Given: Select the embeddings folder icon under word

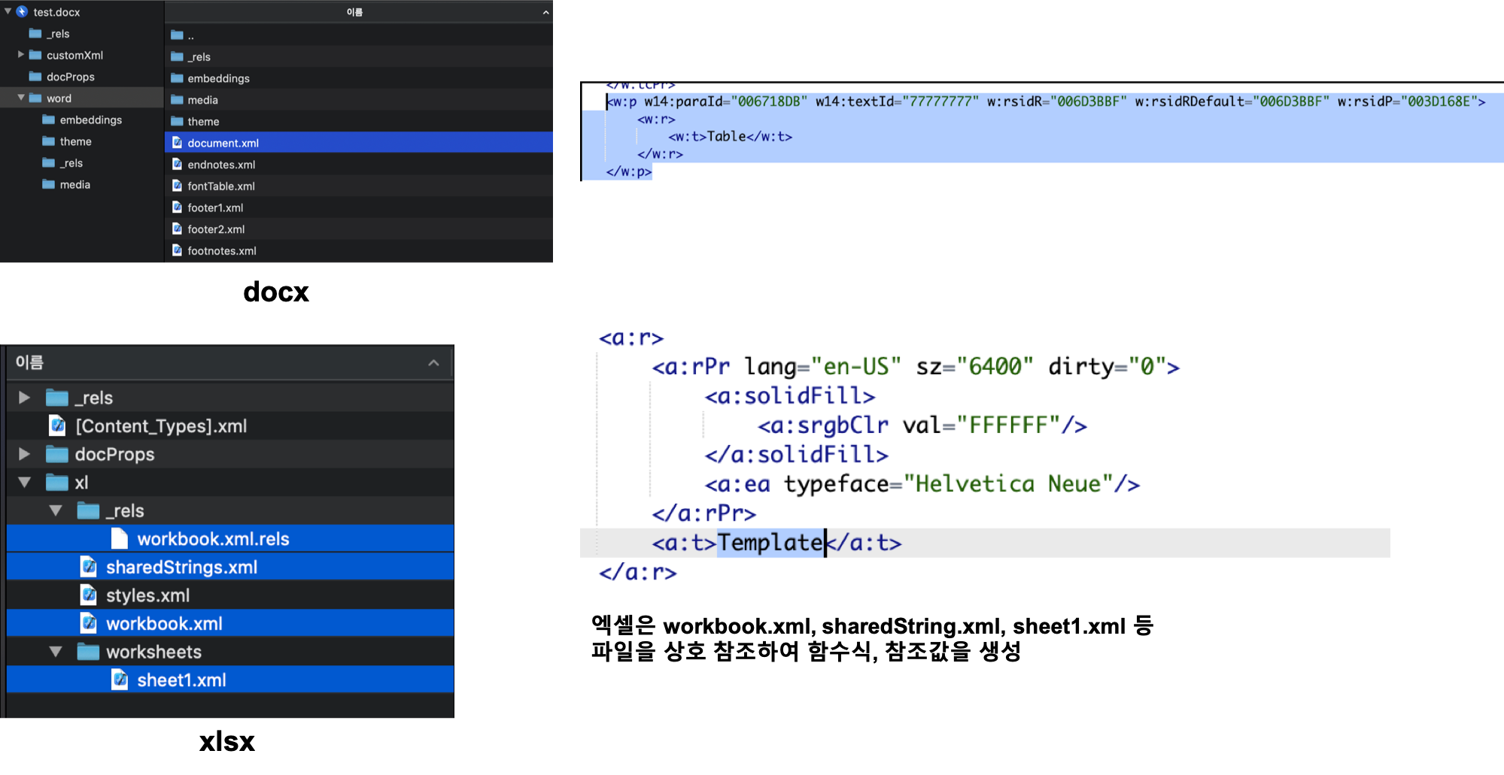Looking at the screenshot, I should tap(49, 120).
